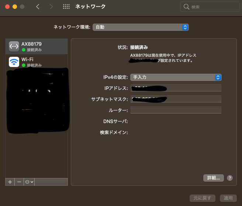The width and height of the screenshot is (242, 206).
Task: Open the 詳細... advanced settings
Action: (214, 178)
